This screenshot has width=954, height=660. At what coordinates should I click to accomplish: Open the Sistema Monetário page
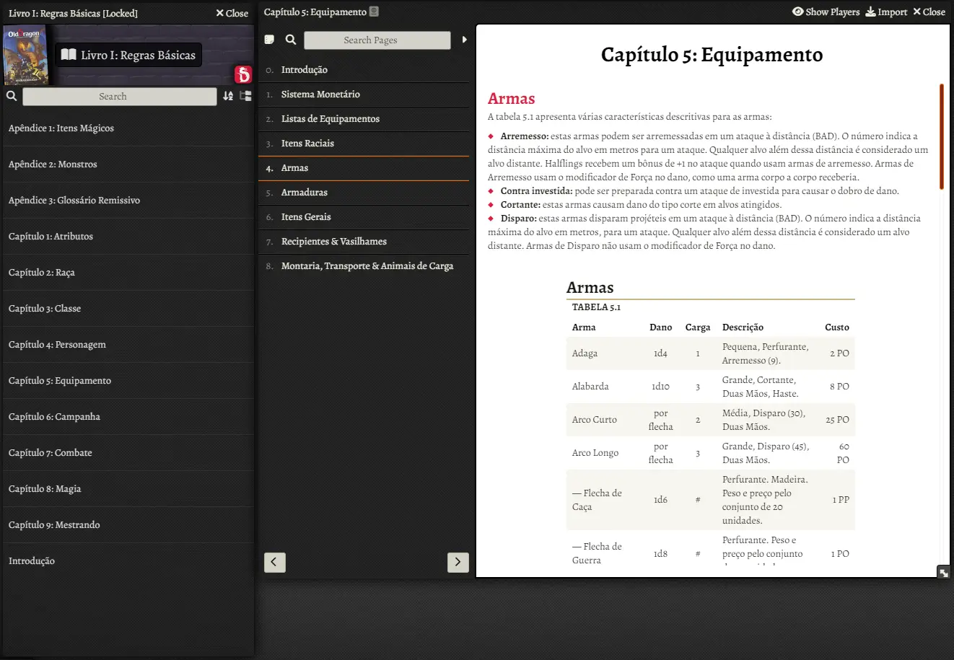364,94
